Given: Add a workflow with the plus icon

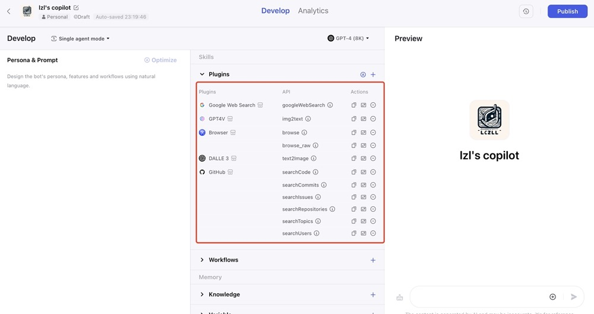Looking at the screenshot, I should pyautogui.click(x=373, y=260).
